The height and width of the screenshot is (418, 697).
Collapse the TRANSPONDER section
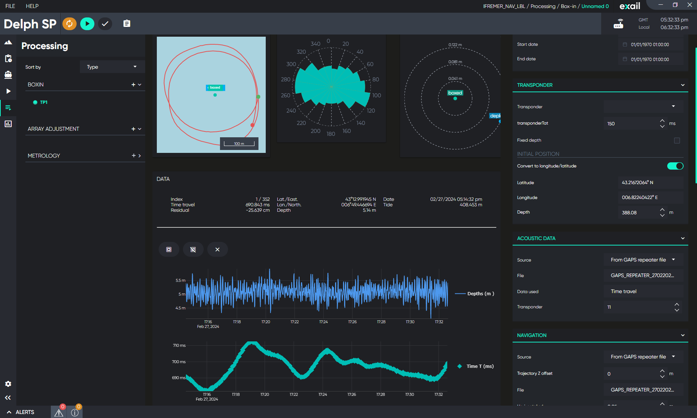click(x=683, y=85)
